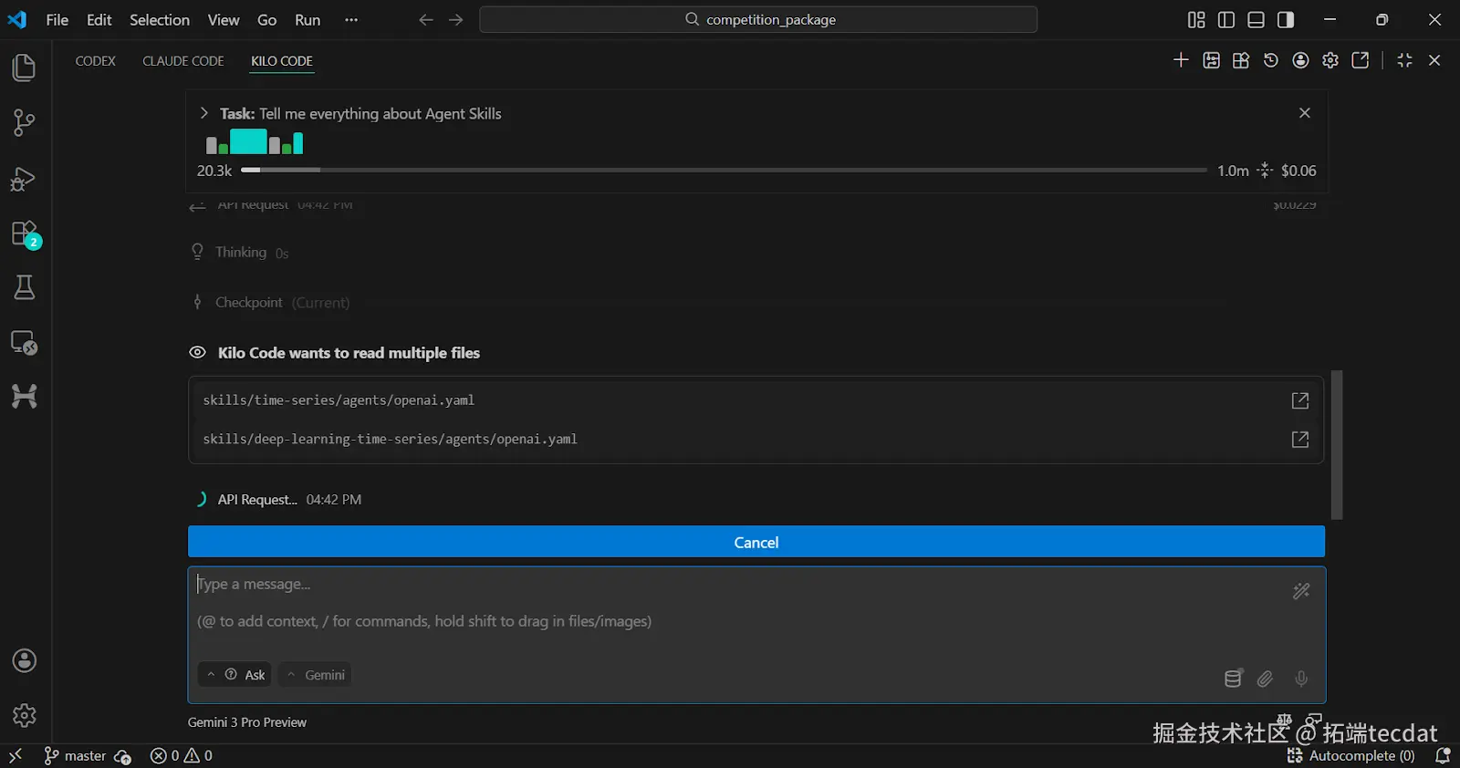1460x768 pixels.
Task: Click the blue Cancel button
Action: pos(756,542)
